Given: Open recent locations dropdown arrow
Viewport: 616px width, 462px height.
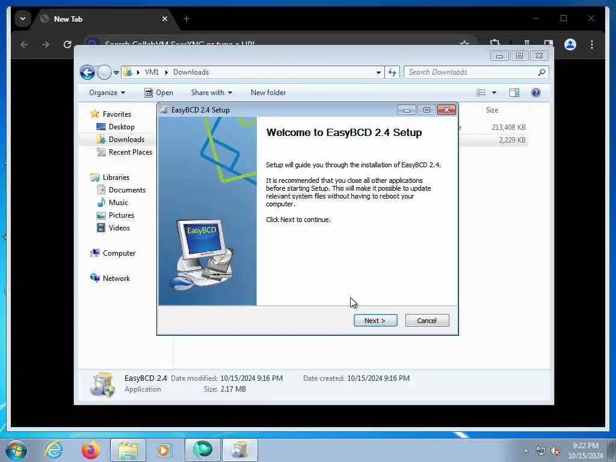Looking at the screenshot, I should (116, 73).
